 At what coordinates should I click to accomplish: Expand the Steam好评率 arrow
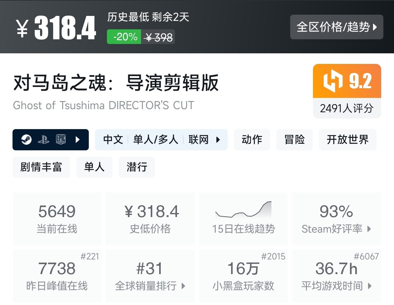(x=369, y=229)
